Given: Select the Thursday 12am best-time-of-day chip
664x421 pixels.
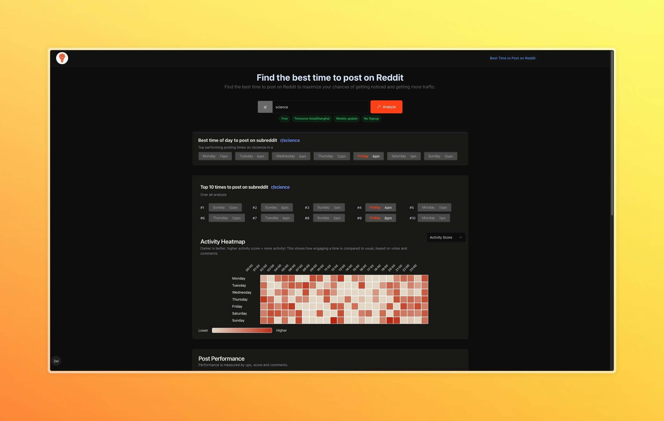Looking at the screenshot, I should 331,156.
